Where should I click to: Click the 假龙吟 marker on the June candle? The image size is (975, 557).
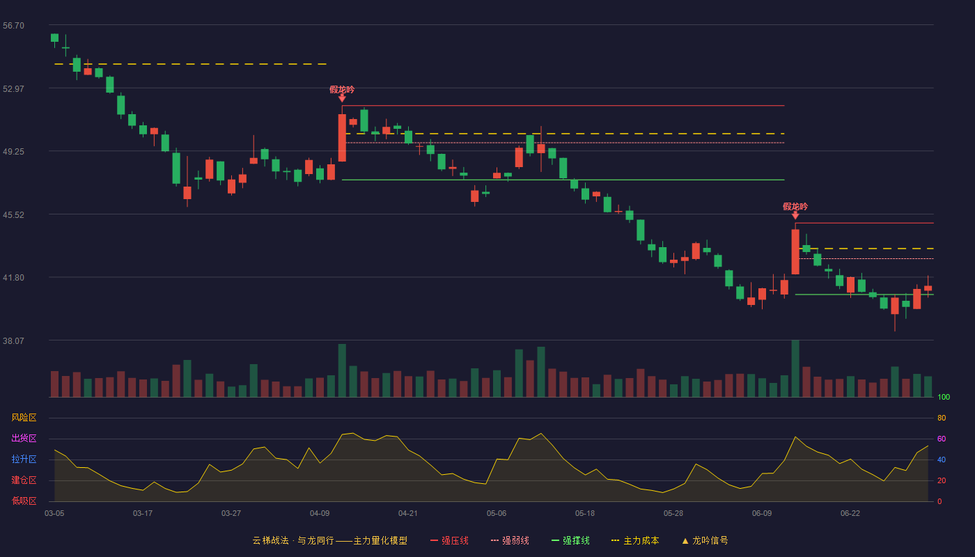pyautogui.click(x=795, y=206)
